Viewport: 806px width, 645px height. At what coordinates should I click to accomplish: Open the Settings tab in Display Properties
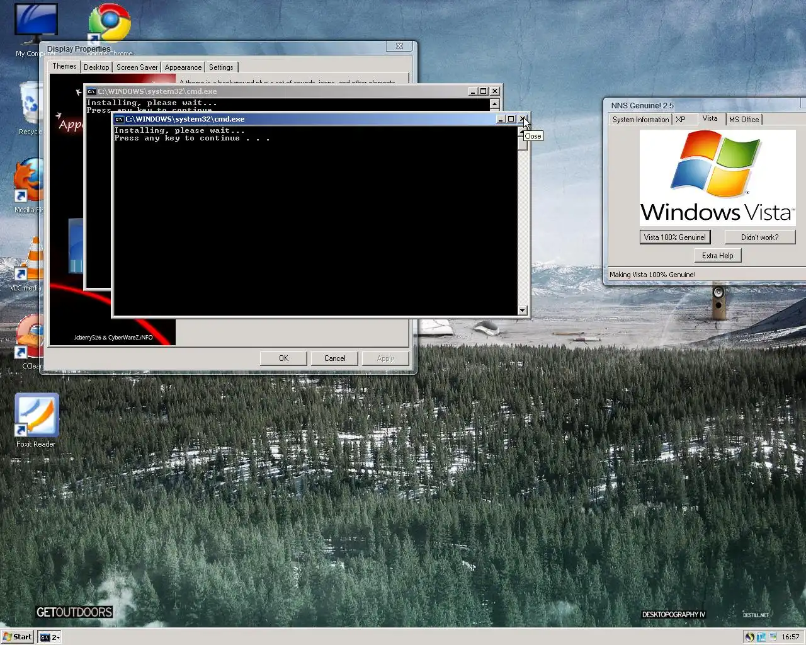coord(221,67)
